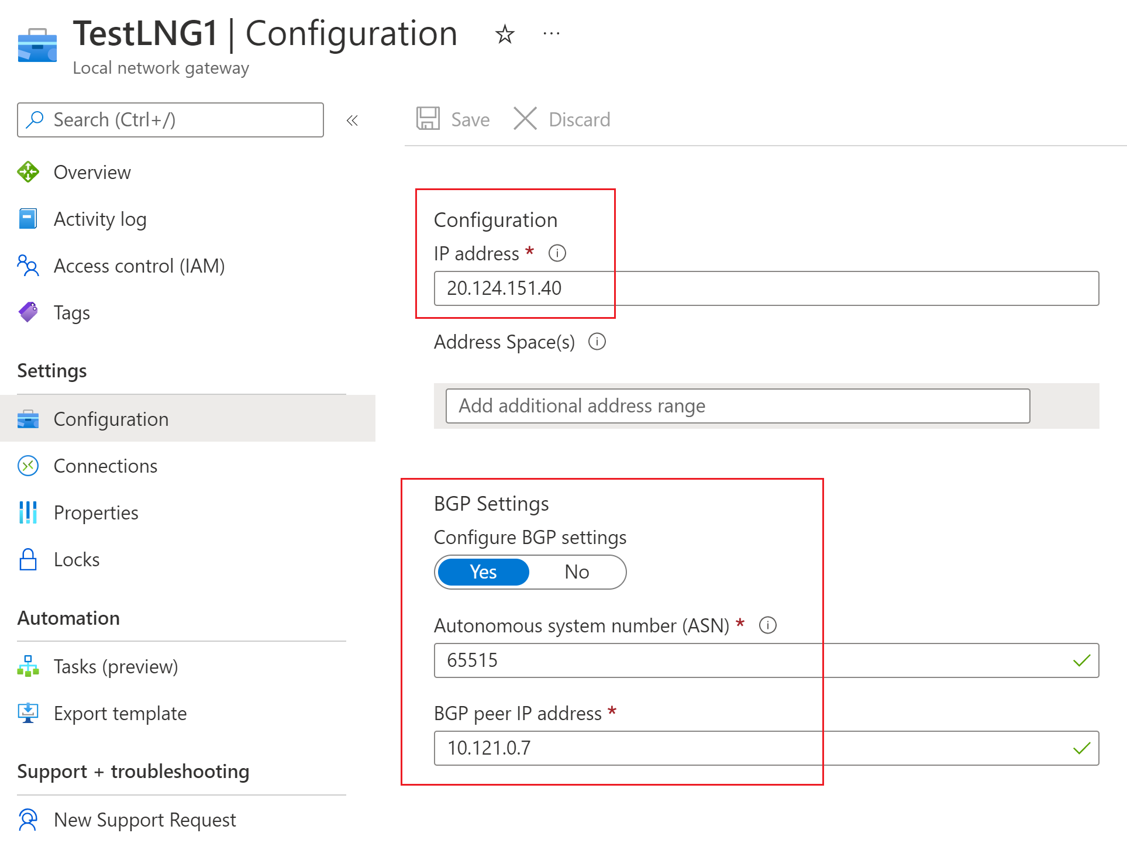Click the Add additional address range box
Screen dimensions: 1127x857
click(x=737, y=406)
